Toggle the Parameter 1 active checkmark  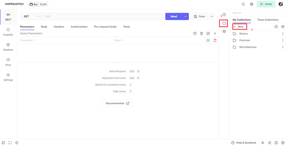pos(208,40)
